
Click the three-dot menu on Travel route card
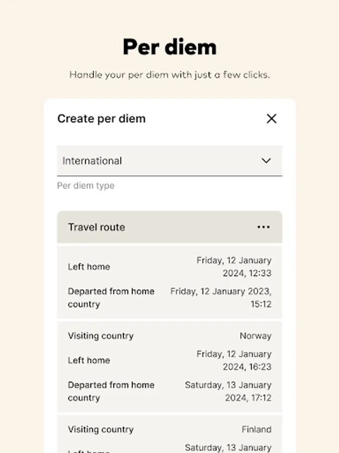tap(263, 227)
